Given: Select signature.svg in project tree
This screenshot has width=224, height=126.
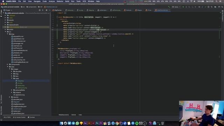Looking at the screenshot, I should (x=20, y=95).
